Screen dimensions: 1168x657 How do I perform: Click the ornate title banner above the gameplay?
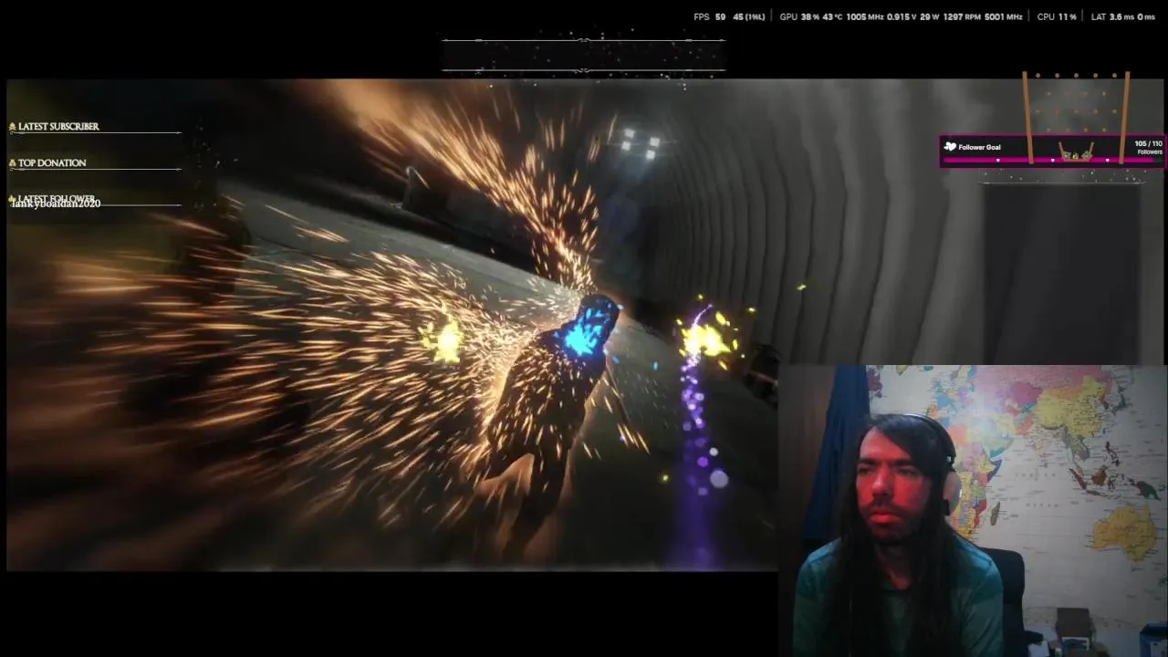[583, 55]
